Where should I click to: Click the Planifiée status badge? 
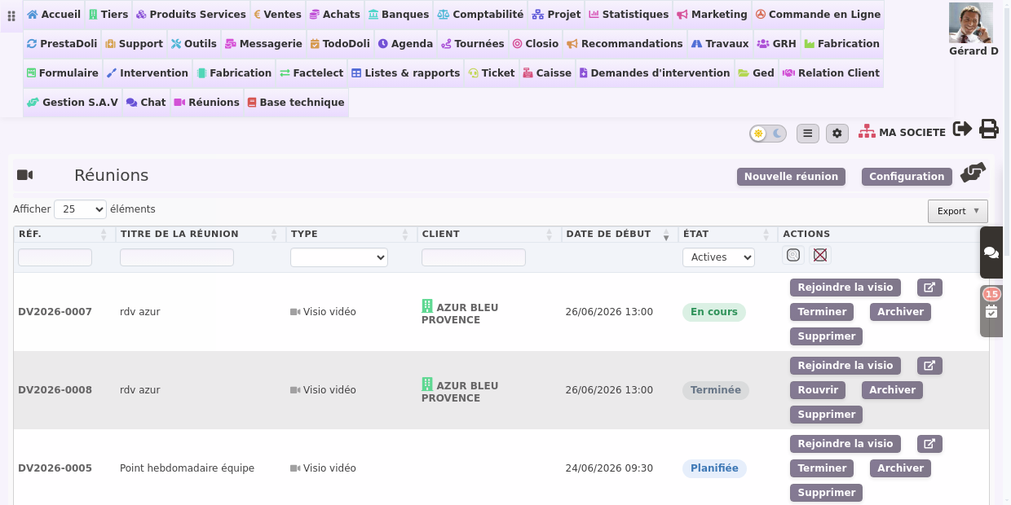click(714, 468)
